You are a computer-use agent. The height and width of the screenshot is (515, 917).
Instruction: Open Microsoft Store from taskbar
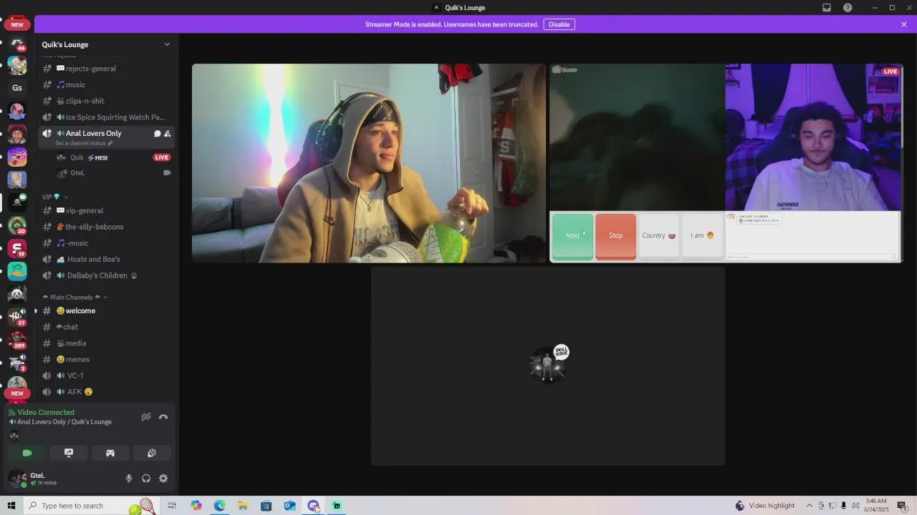[266, 506]
